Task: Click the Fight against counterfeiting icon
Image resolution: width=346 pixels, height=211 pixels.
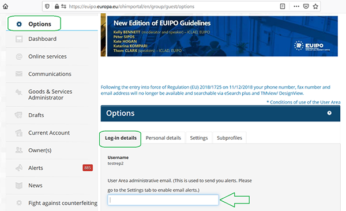Action: point(19,202)
